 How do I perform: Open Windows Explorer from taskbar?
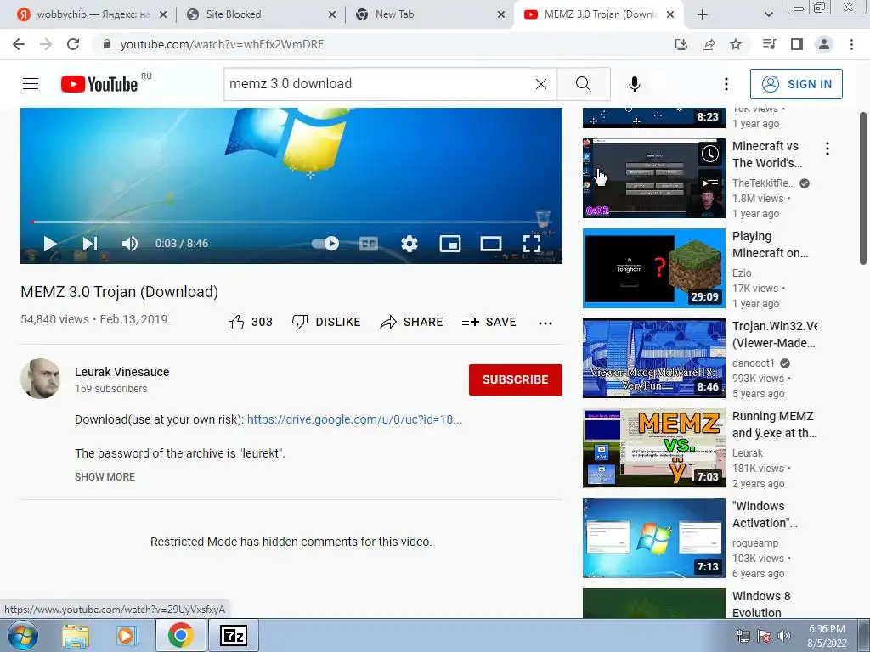point(76,635)
